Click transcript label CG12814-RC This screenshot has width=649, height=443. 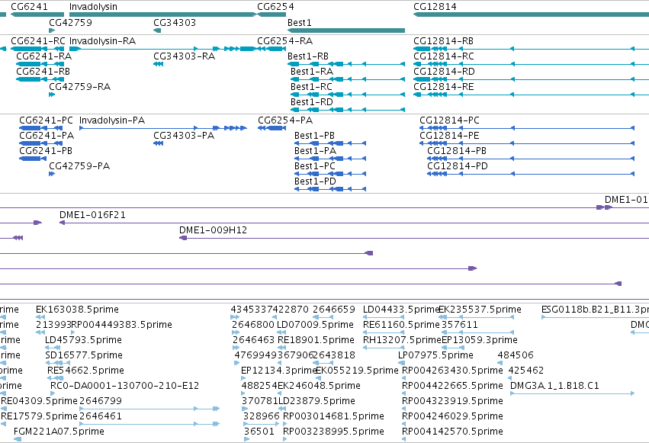[444, 56]
